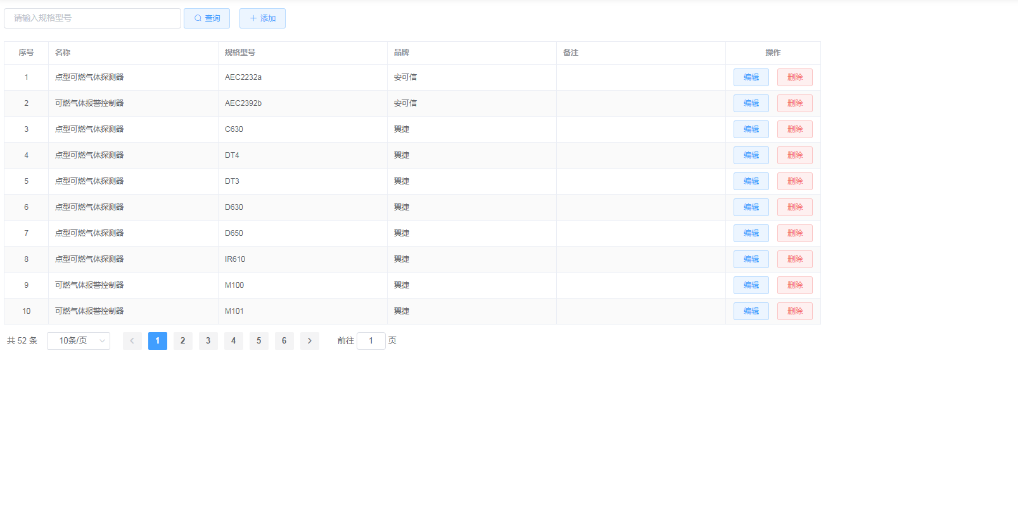Delete the AEC2232a row

point(794,77)
